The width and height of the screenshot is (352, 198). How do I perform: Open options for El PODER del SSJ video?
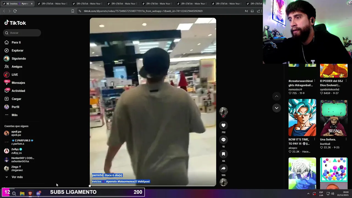tap(346, 81)
